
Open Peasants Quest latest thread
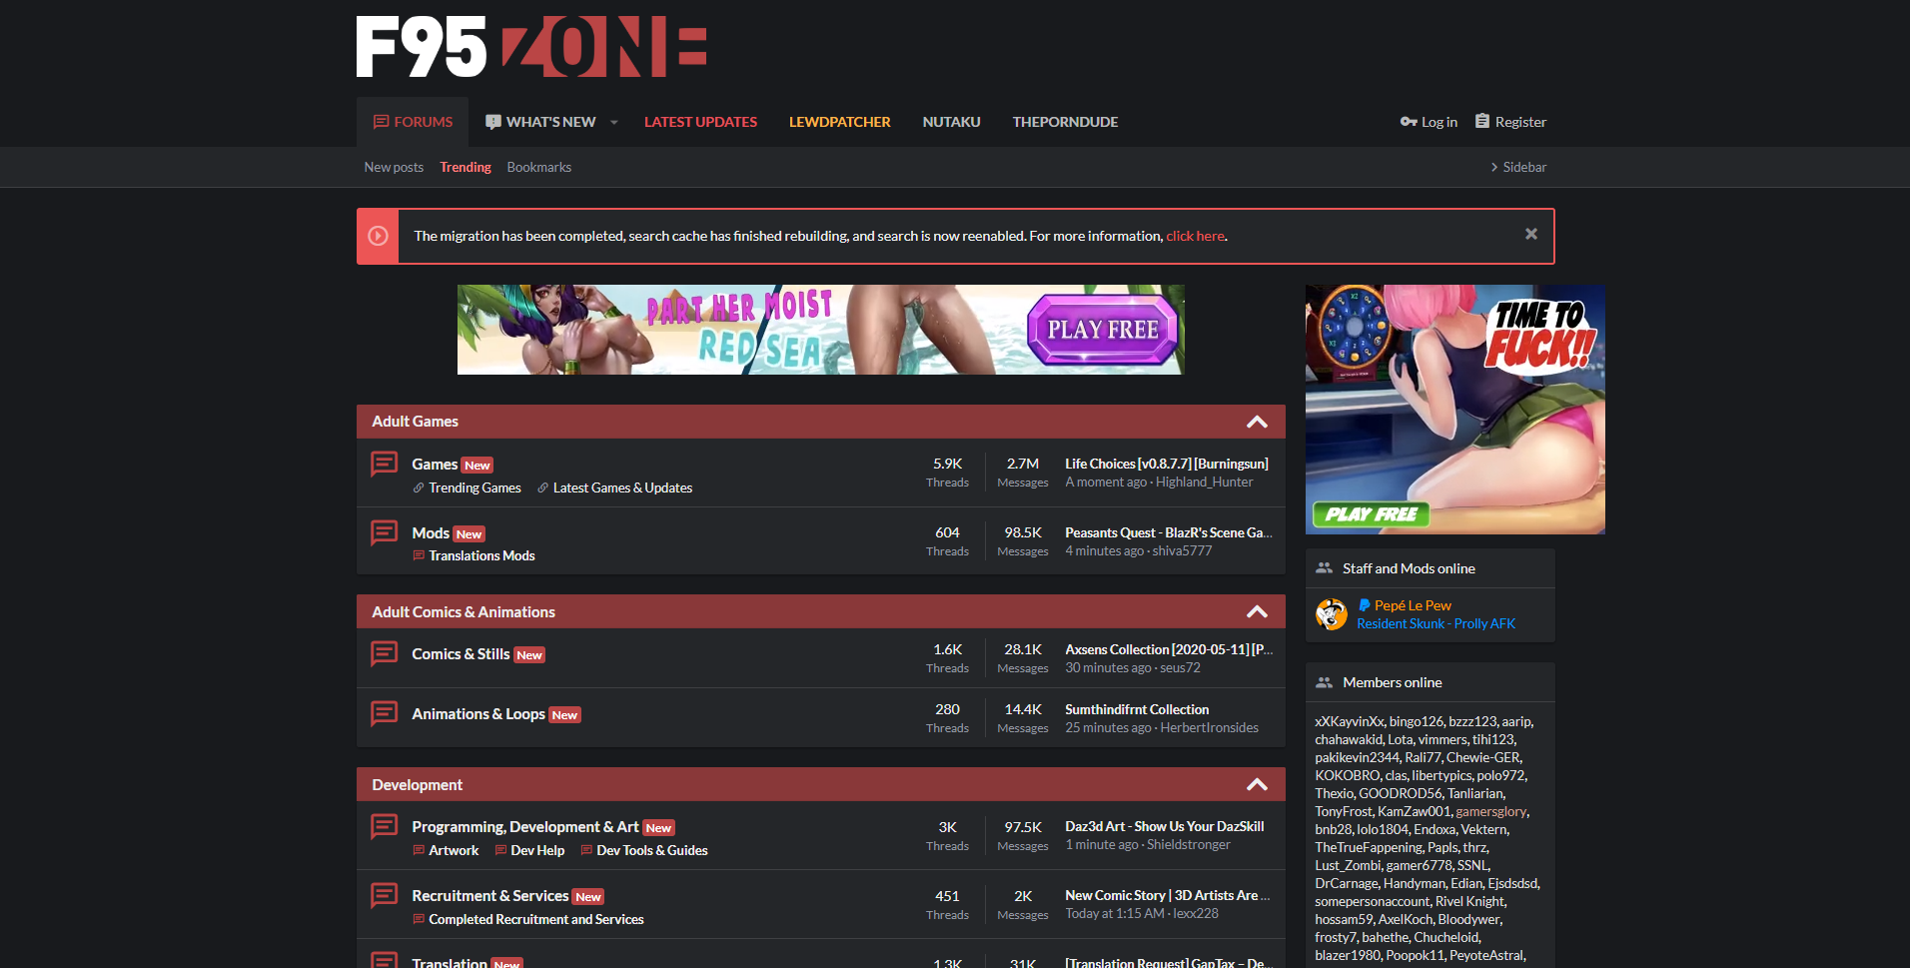point(1169,532)
